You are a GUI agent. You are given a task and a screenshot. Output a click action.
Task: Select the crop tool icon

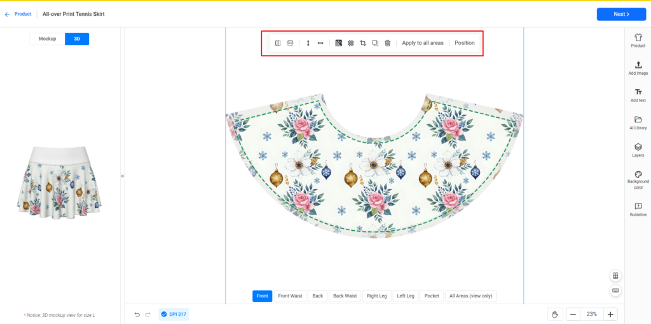pyautogui.click(x=363, y=43)
